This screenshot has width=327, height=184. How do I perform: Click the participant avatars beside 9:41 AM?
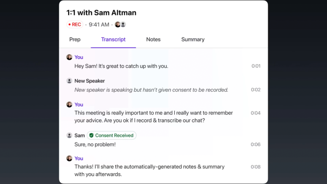(x=120, y=25)
